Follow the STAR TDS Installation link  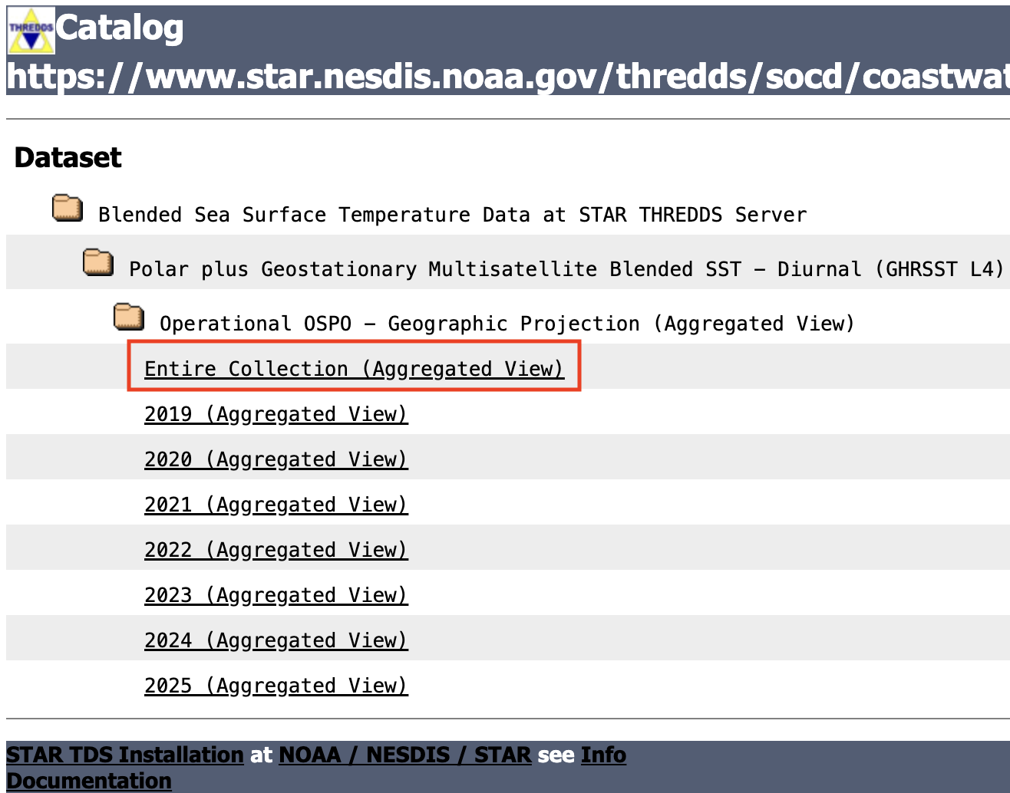[125, 755]
